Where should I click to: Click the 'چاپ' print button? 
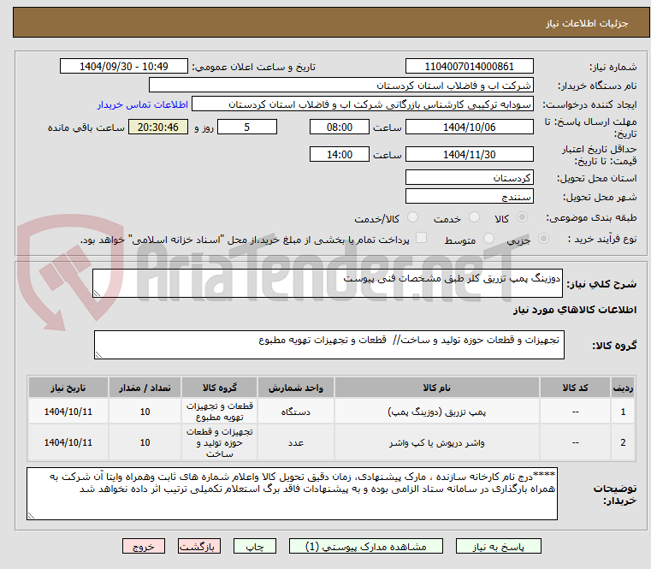tap(255, 546)
